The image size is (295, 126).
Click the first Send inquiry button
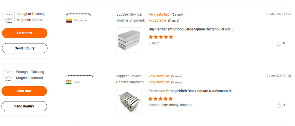point(25,48)
